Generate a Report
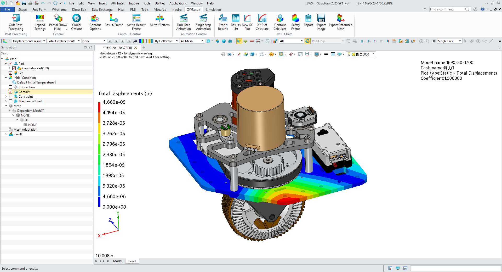Image resolution: width=502 pixels, height=272 pixels. pos(308,20)
